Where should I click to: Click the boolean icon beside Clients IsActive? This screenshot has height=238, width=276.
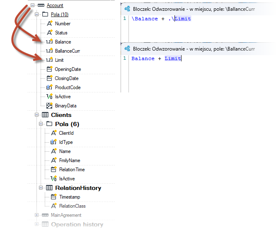[53, 178]
